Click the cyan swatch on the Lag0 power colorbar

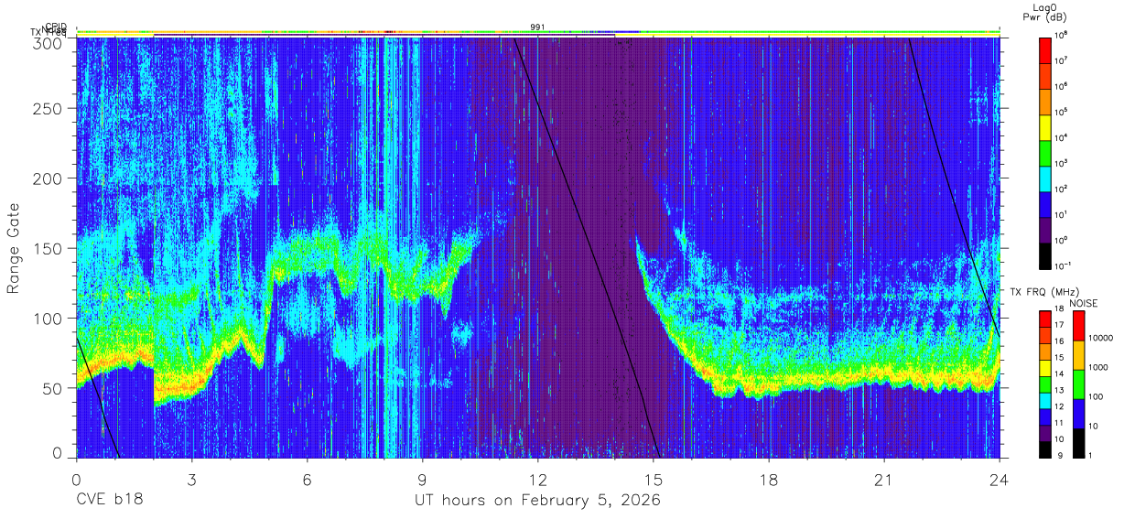(1045, 178)
